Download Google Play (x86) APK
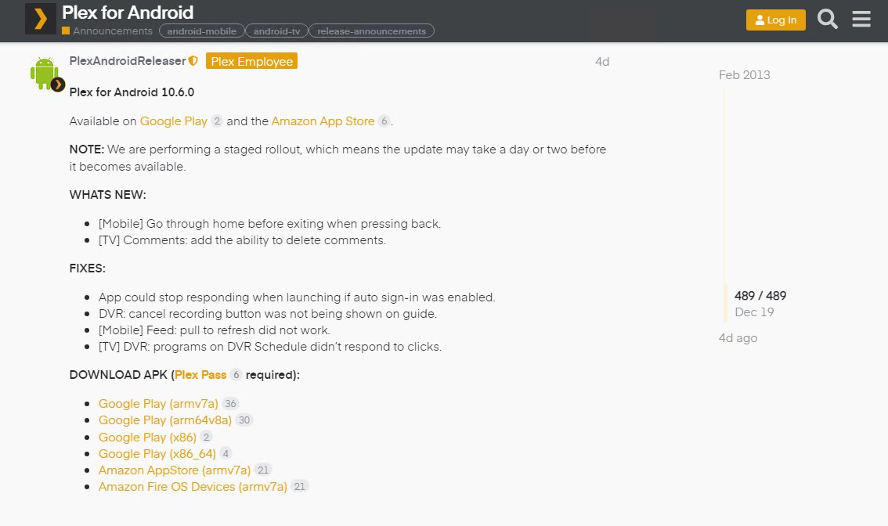Image resolution: width=888 pixels, height=526 pixels. coord(147,437)
